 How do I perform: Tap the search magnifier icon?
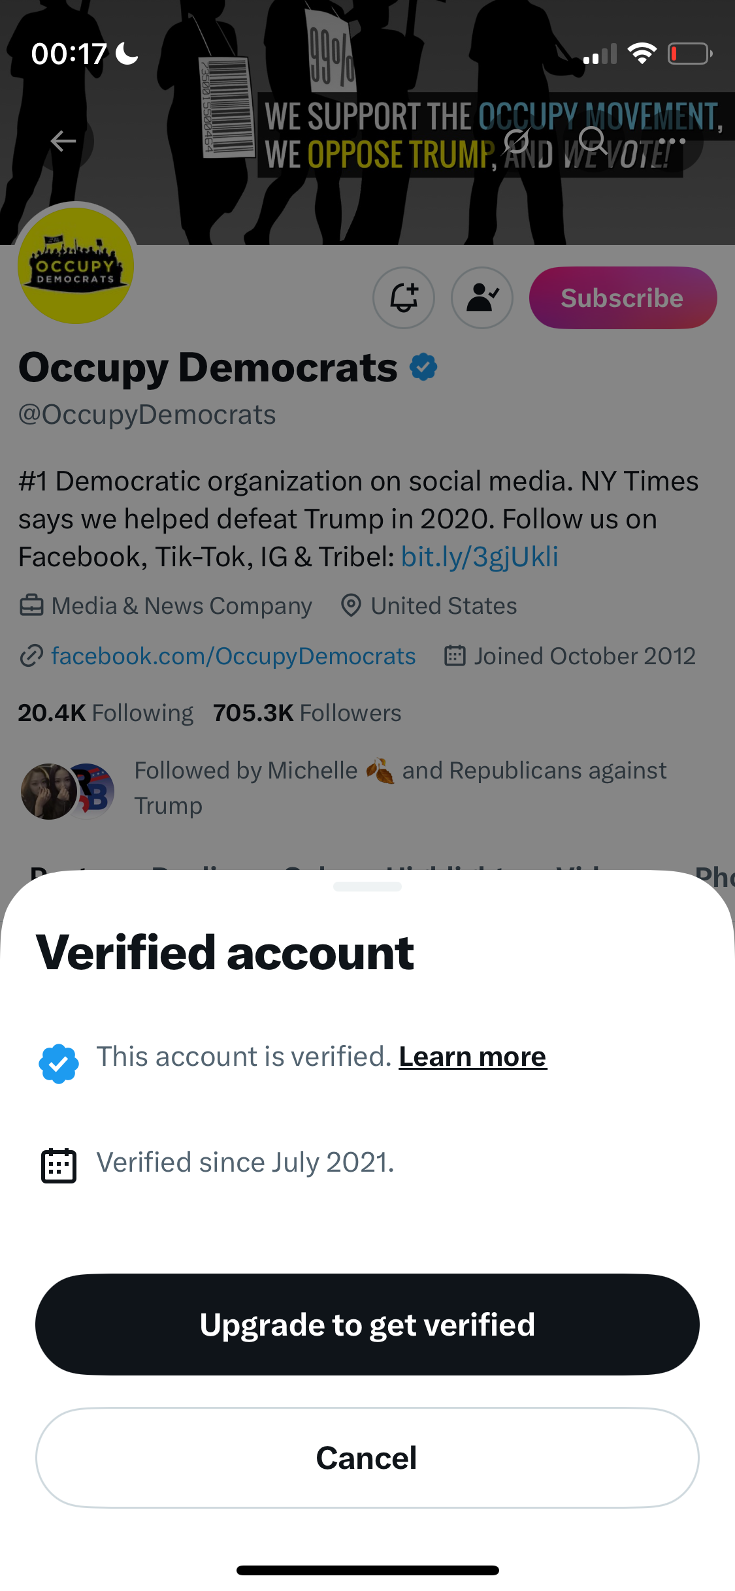pyautogui.click(x=593, y=140)
